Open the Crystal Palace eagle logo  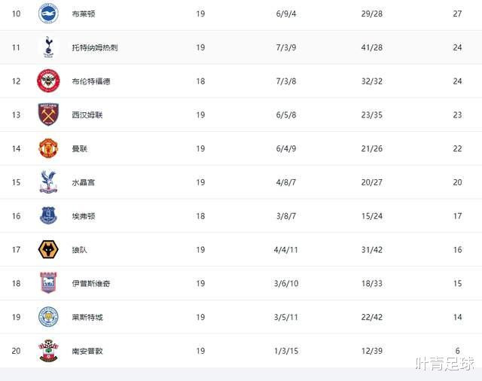48,182
